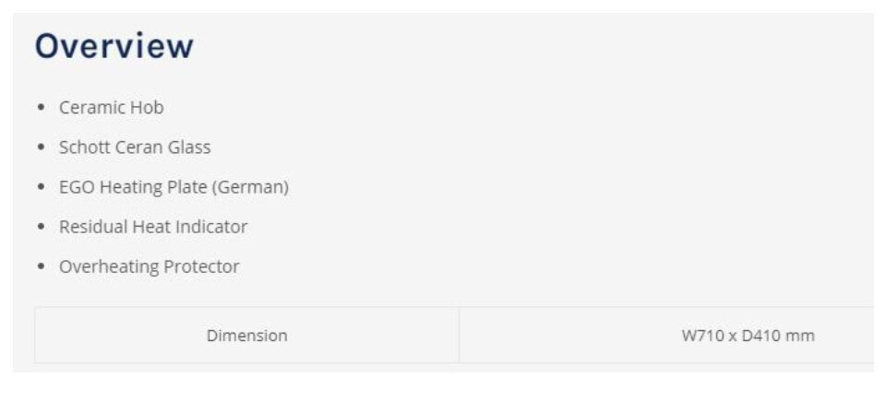Select EGO Heating Plate (German) item
The image size is (886, 413).
(x=174, y=187)
